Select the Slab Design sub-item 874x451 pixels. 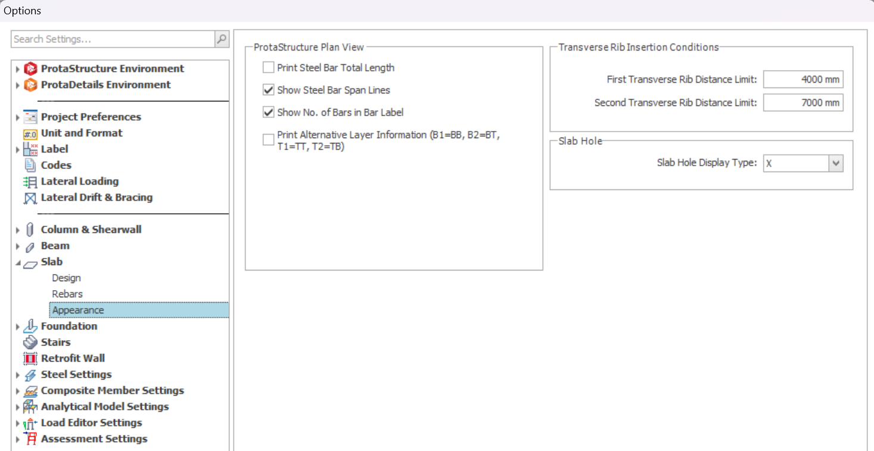66,278
